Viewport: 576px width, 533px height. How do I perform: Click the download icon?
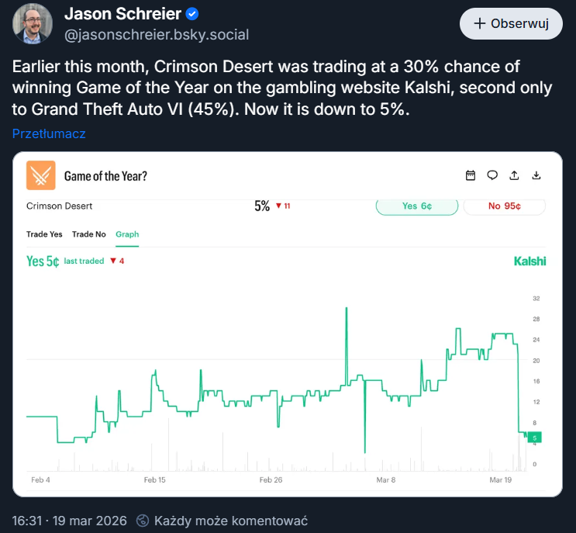tap(536, 175)
